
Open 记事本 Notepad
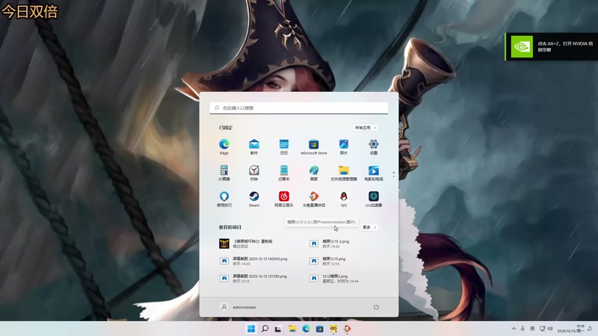coord(284,172)
